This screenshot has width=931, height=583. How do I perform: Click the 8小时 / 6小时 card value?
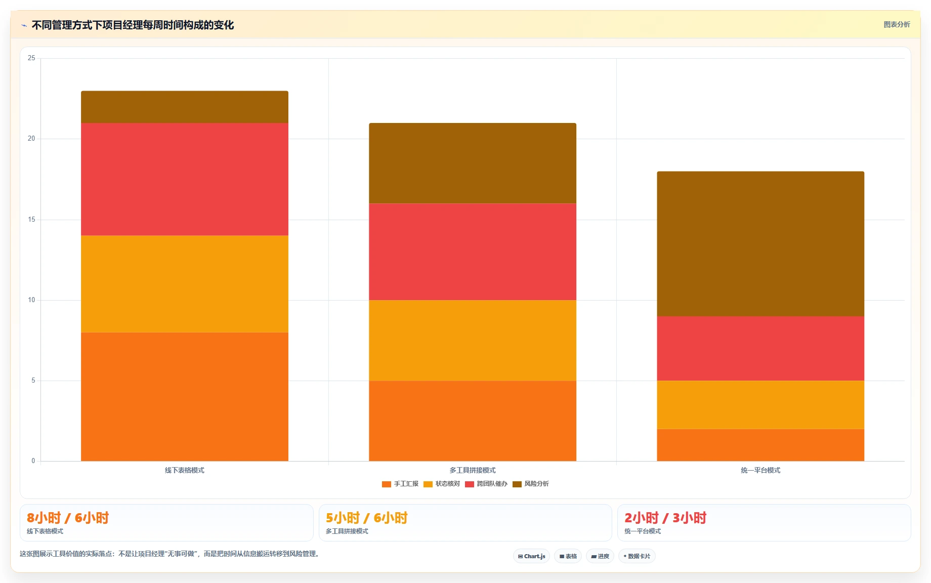coord(68,518)
